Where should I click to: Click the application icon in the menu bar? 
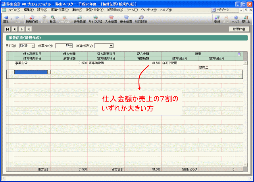[x=4, y=10]
